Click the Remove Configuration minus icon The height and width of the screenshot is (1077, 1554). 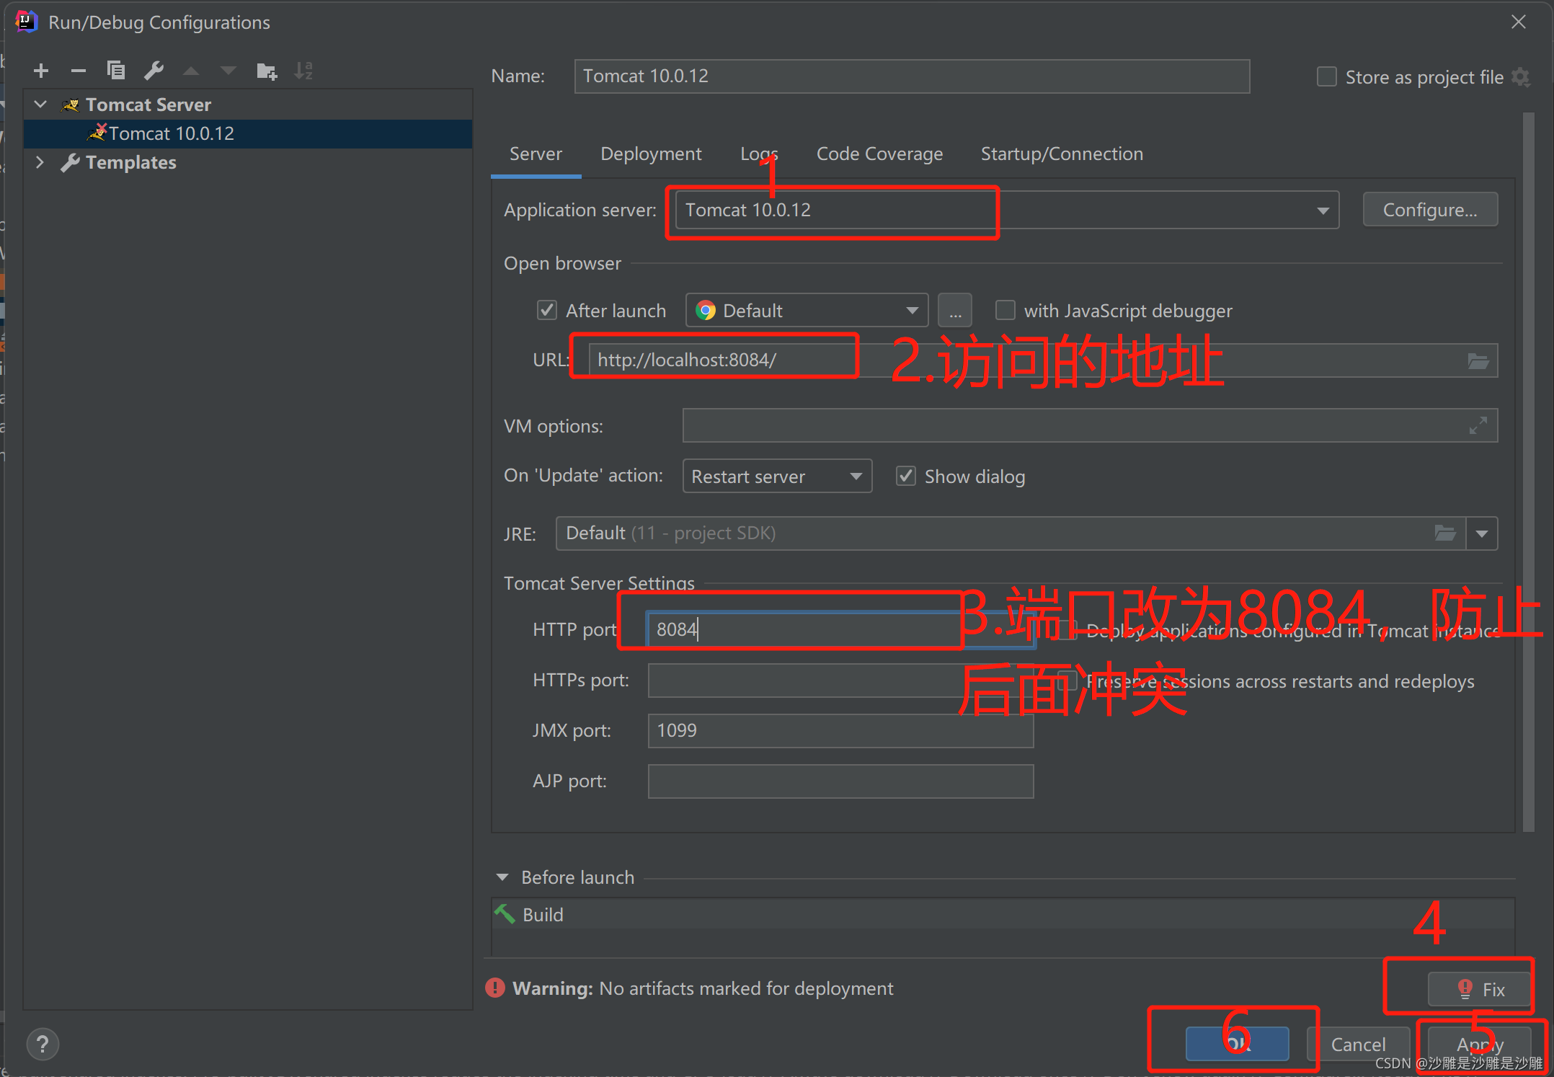click(x=78, y=71)
